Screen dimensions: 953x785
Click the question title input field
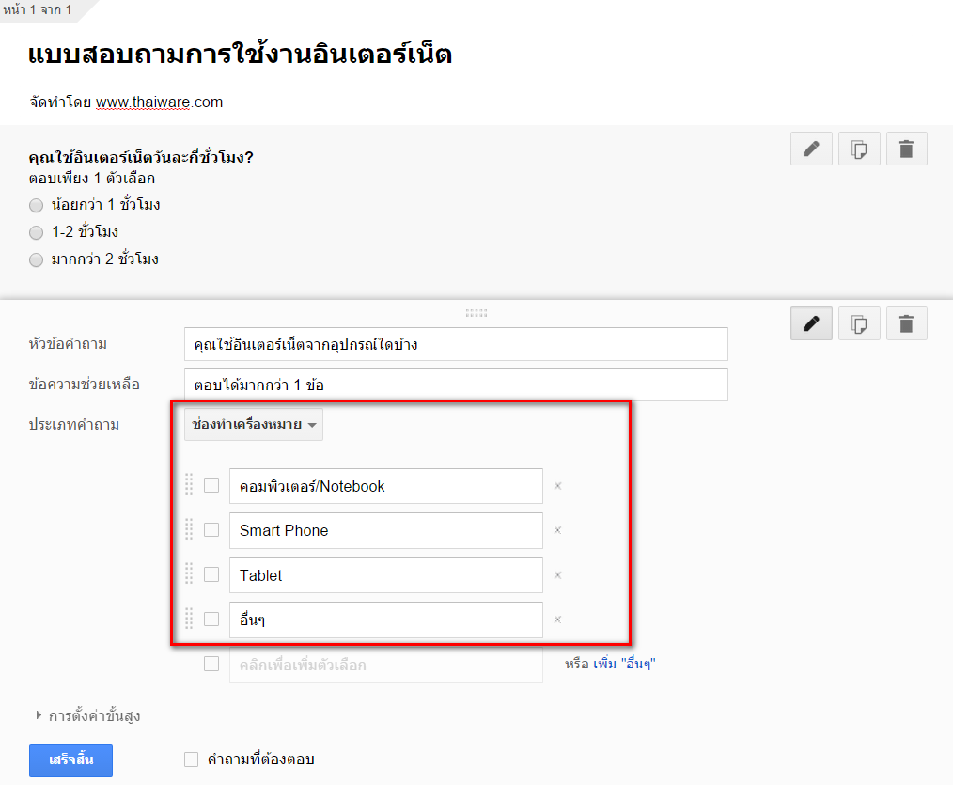click(x=456, y=344)
